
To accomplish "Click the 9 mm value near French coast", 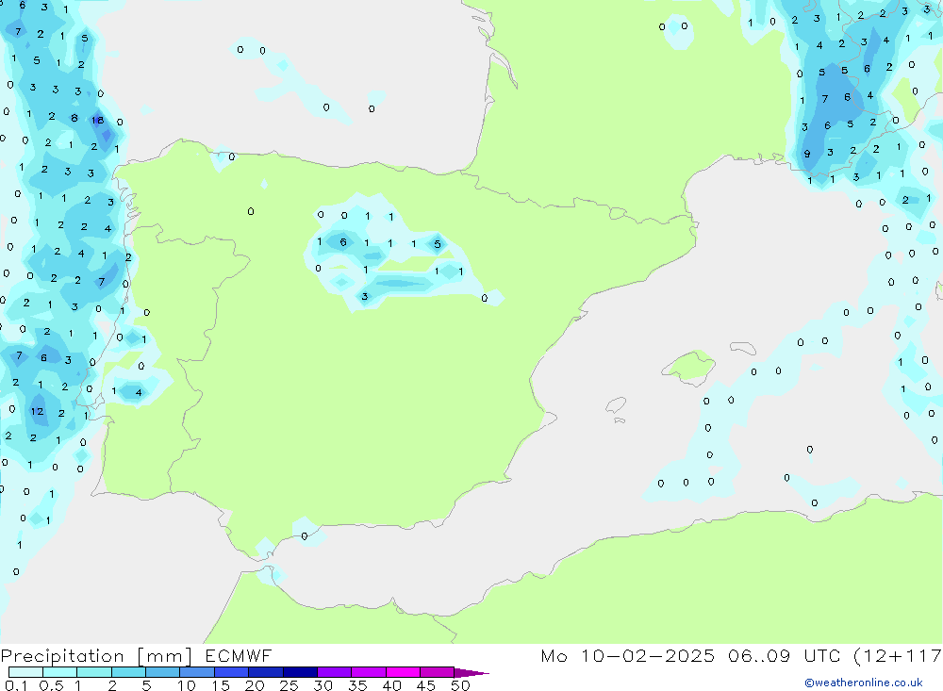I will [x=806, y=154].
